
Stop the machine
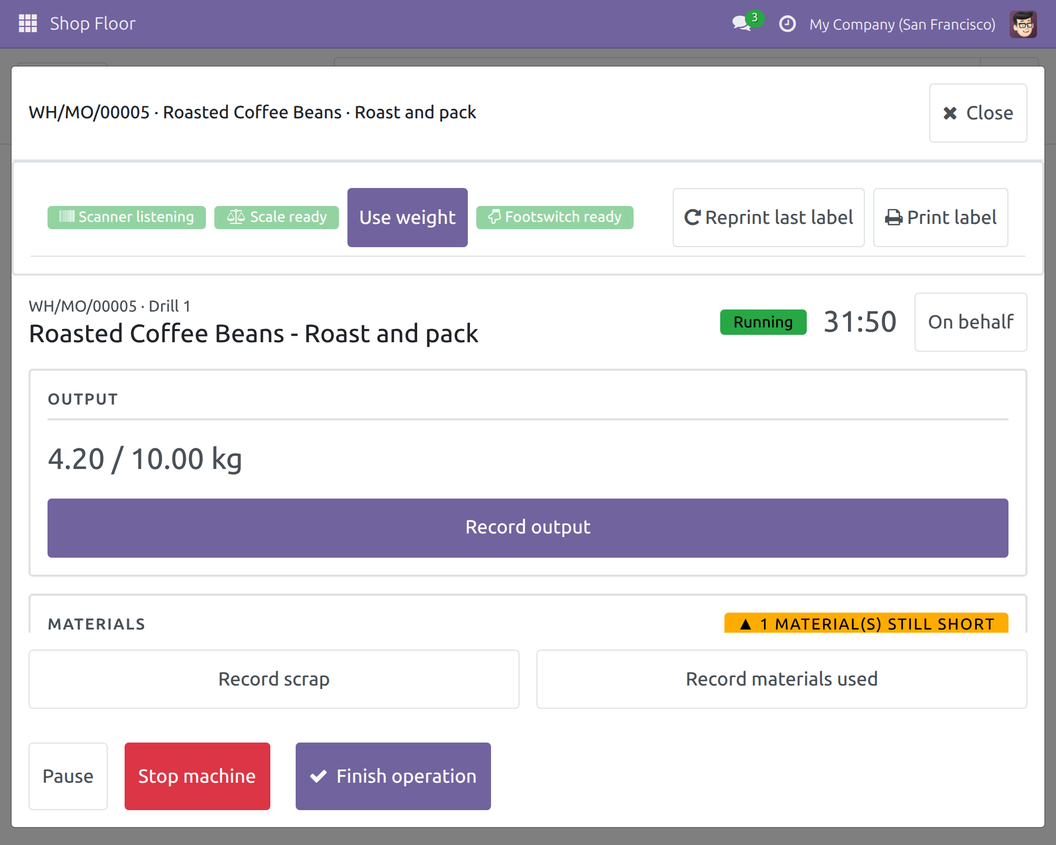click(197, 776)
